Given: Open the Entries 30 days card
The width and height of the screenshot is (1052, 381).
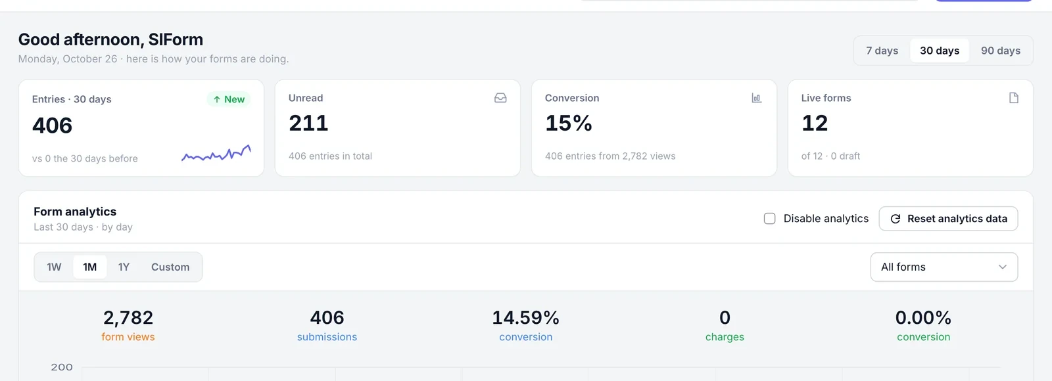Looking at the screenshot, I should coord(141,128).
